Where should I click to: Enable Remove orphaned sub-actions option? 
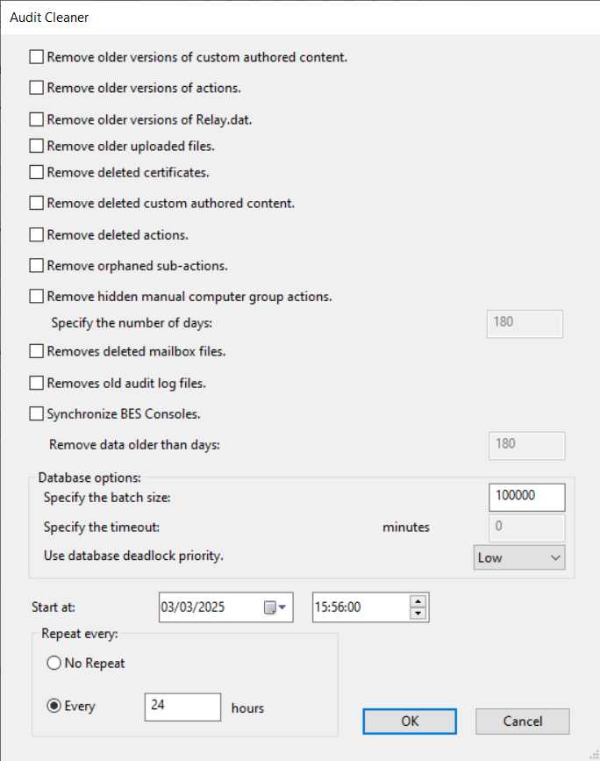[36, 265]
